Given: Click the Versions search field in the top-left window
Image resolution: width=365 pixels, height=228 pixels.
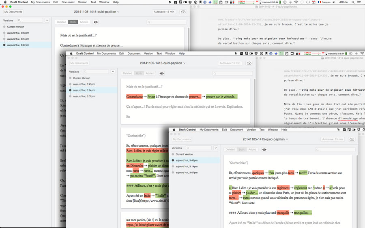Looking at the screenshot, I should tap(30, 20).
